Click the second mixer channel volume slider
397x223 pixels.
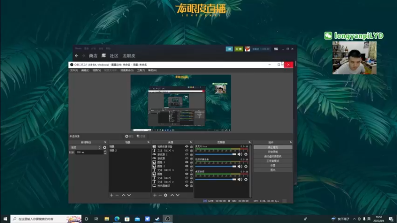[215, 167]
